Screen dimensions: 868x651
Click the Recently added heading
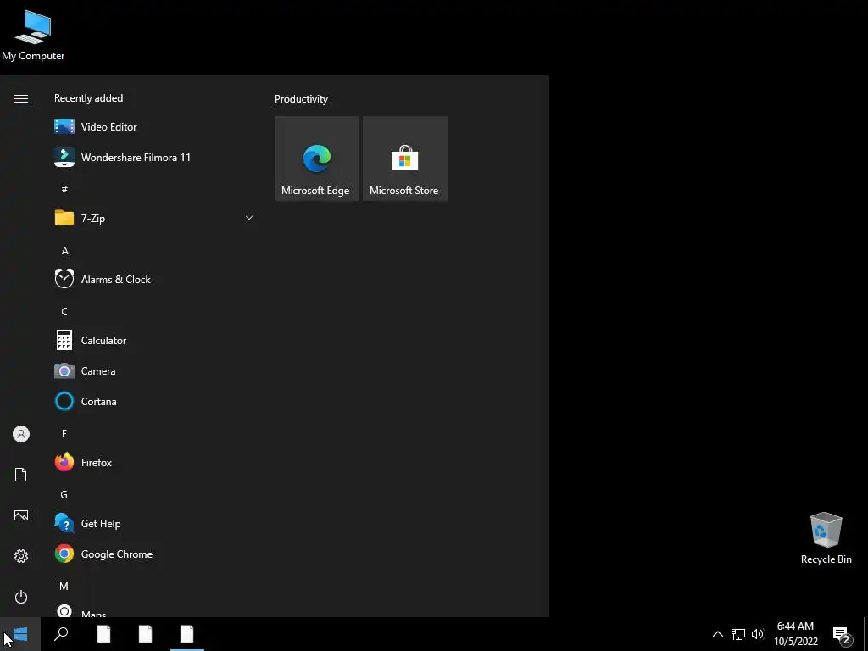88,98
